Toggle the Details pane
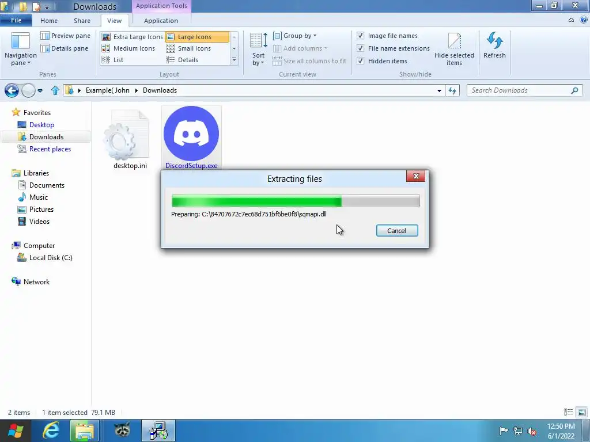 pyautogui.click(x=65, y=48)
